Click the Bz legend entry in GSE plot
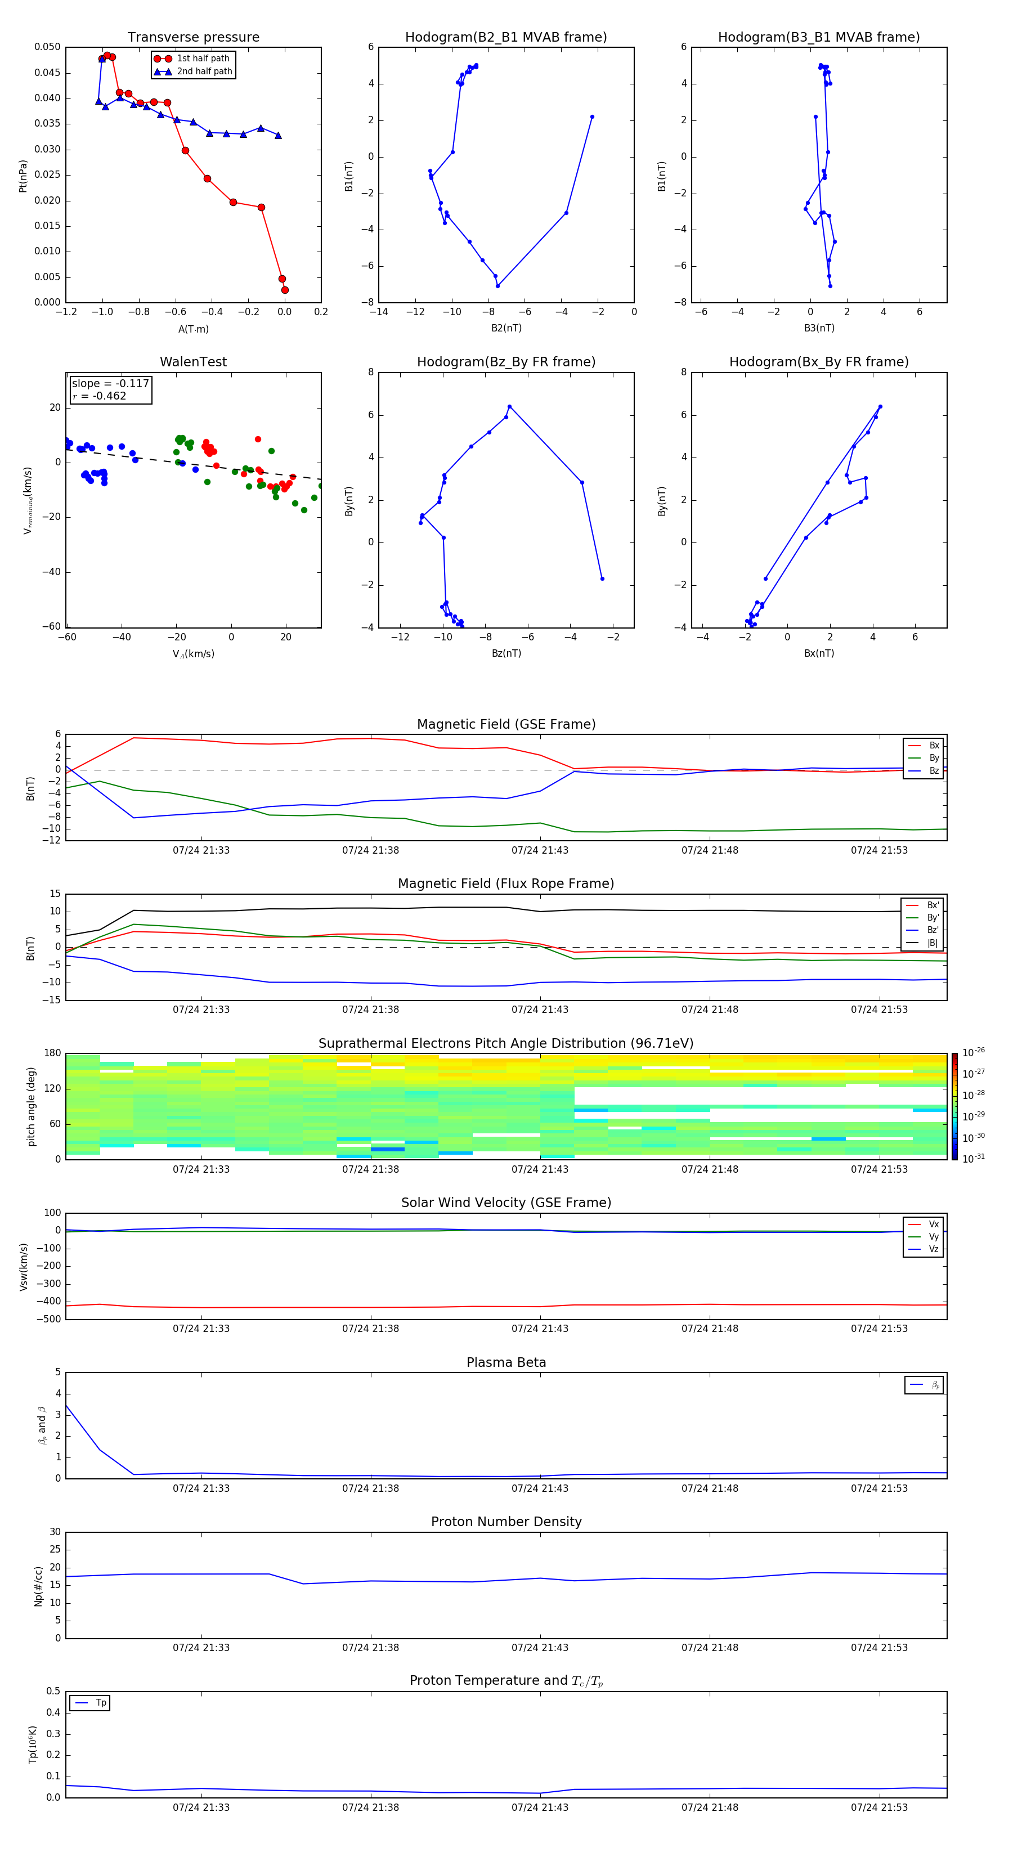The image size is (1013, 1857). tap(924, 770)
